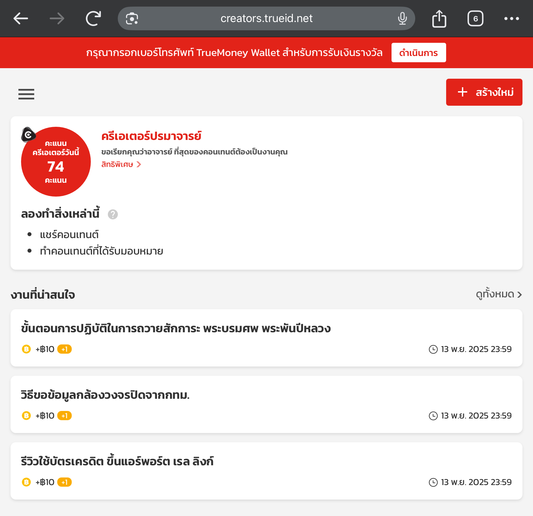
Task: Click the red 74 คะแนน score circle
Action: (x=56, y=162)
